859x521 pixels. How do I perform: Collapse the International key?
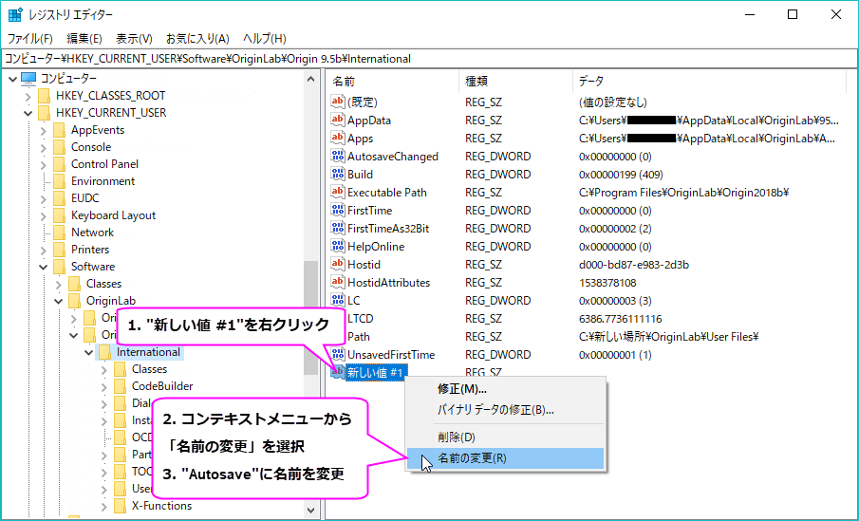click(x=89, y=352)
